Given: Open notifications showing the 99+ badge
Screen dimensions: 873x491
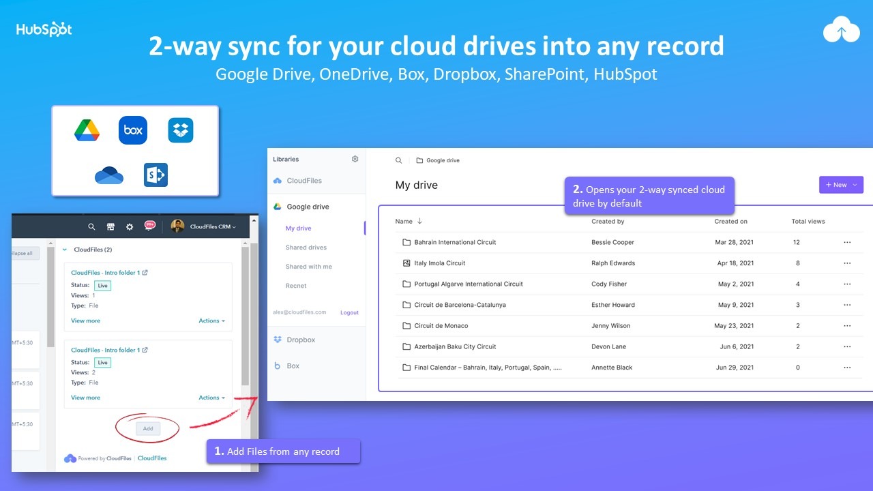Looking at the screenshot, I should pos(149,226).
